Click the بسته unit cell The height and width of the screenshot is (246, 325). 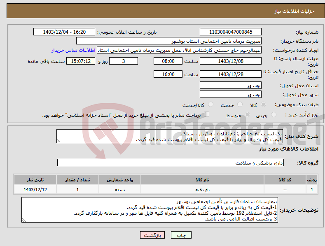[120, 190]
